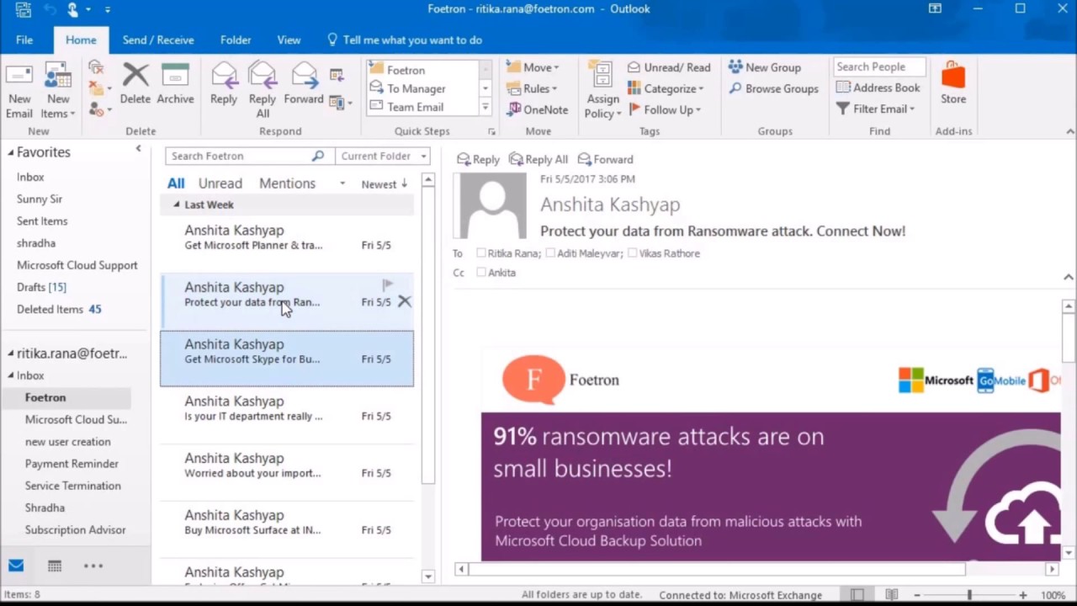Screen dimensions: 1077x606
Task: Open the New Items button
Action: coord(58,91)
